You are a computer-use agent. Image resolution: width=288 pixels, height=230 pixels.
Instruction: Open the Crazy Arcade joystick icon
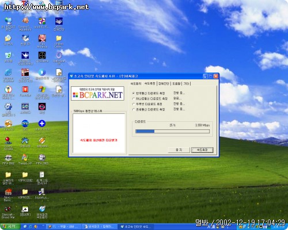[x=8, y=143]
